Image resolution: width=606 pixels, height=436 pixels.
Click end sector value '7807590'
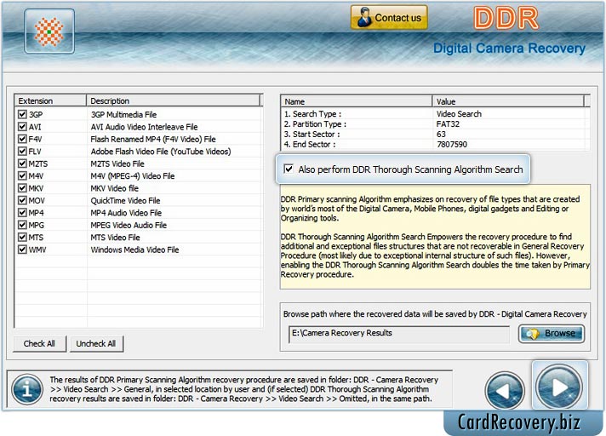click(451, 144)
